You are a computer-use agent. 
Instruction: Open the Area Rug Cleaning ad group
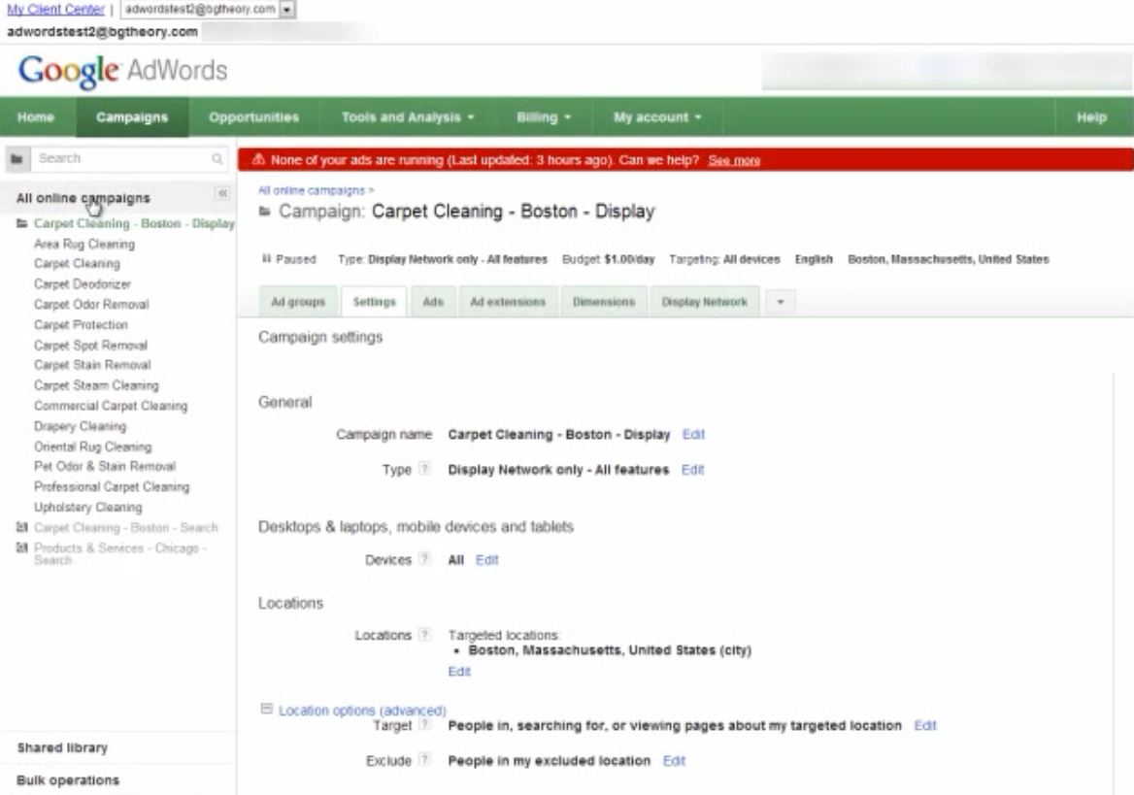point(83,245)
